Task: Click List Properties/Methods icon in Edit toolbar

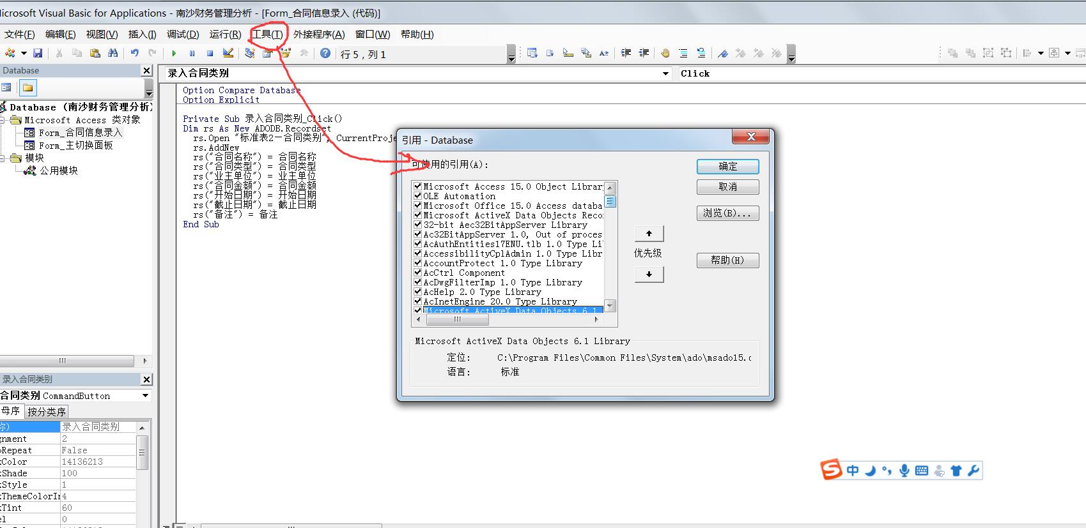Action: point(532,53)
